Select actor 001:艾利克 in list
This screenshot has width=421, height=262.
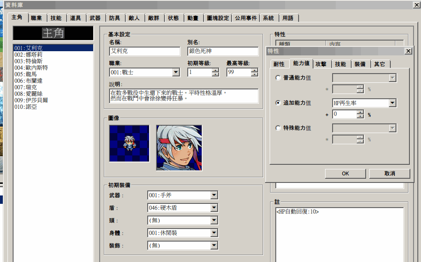point(53,48)
